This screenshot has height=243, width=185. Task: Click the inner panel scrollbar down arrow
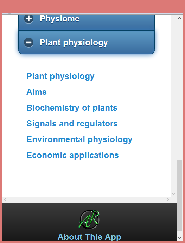tap(174, 194)
